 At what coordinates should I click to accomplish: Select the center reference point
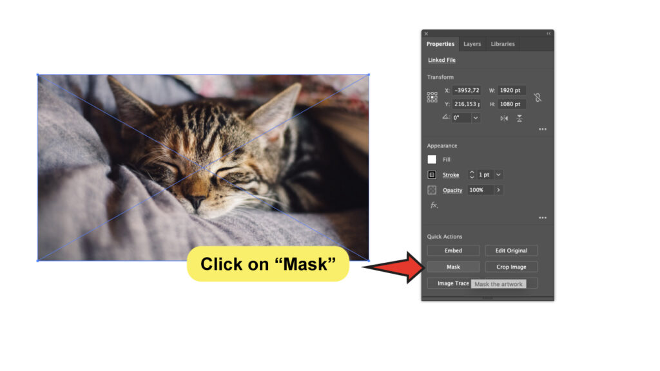point(432,97)
